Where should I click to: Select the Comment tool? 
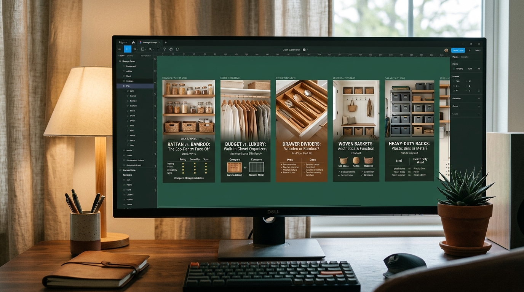177,49
